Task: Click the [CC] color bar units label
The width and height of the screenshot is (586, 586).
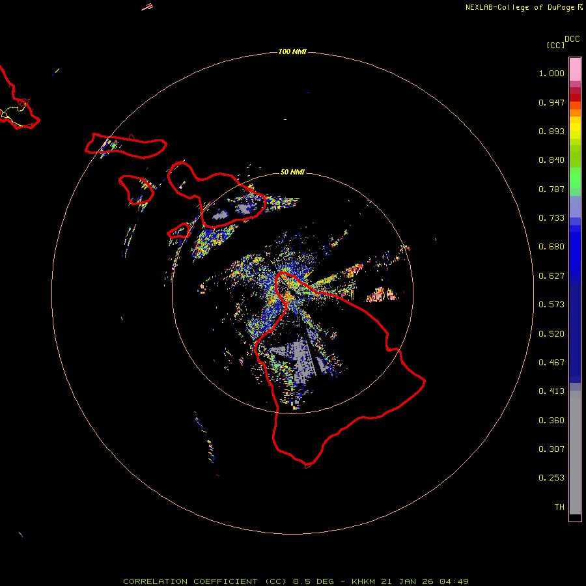Action: click(x=555, y=45)
